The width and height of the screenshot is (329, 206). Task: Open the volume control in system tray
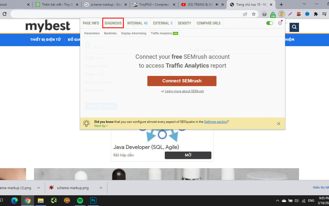tap(297, 201)
